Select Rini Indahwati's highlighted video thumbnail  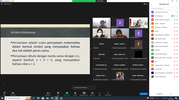[x=138, y=23]
